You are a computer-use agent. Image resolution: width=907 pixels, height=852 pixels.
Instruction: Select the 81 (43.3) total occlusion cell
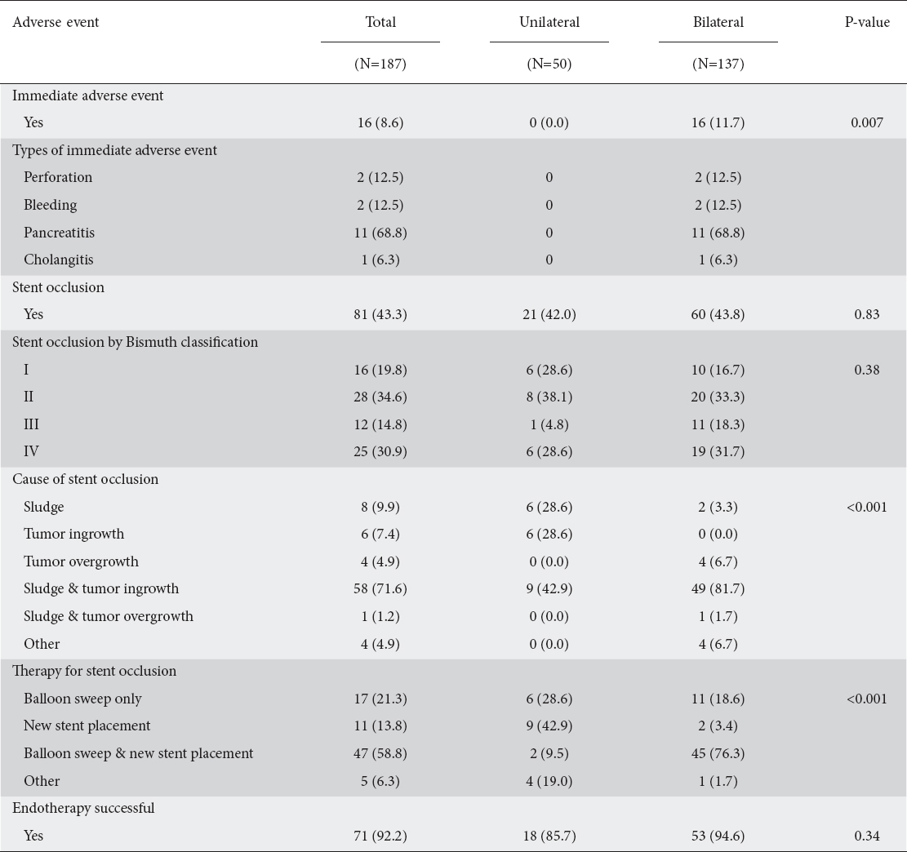click(x=380, y=315)
